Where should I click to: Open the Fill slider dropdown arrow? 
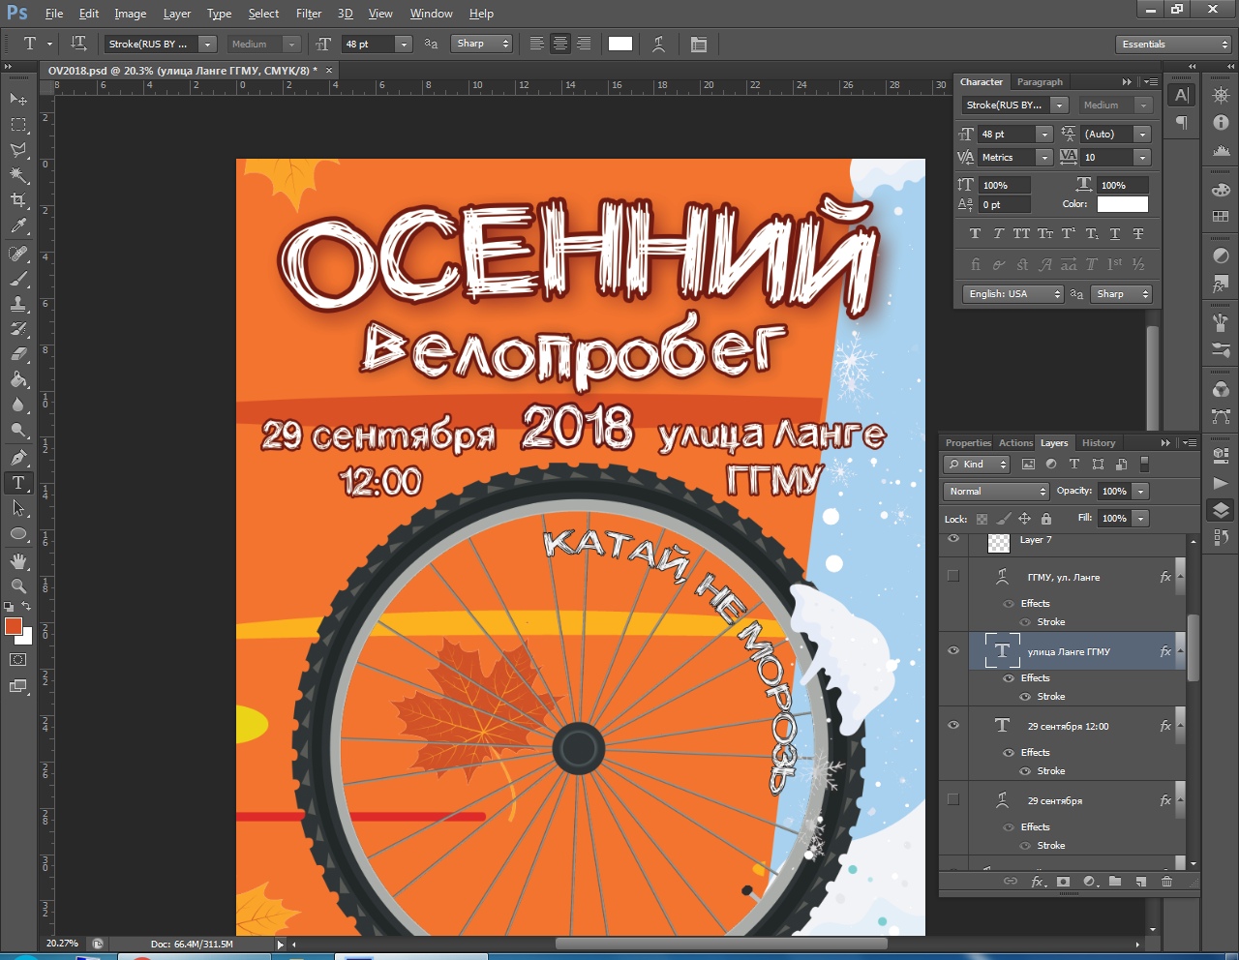point(1141,519)
